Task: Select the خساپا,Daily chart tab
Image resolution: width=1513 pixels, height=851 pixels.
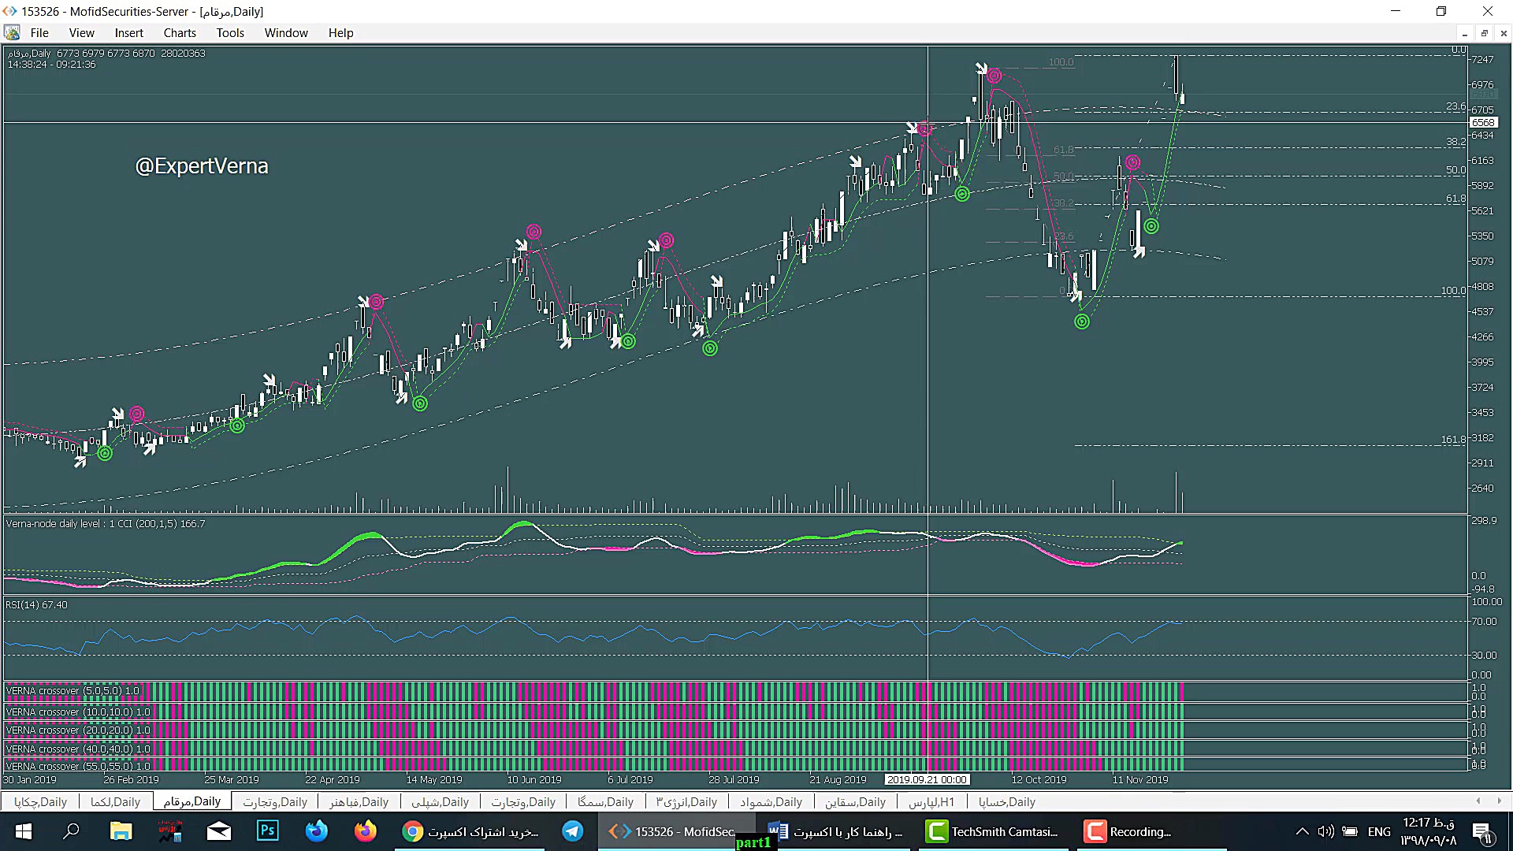Action: pyautogui.click(x=1006, y=802)
